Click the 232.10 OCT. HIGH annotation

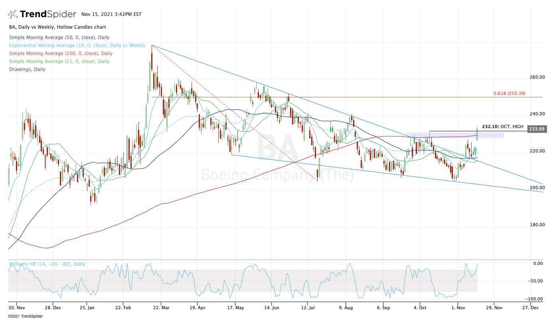point(502,126)
